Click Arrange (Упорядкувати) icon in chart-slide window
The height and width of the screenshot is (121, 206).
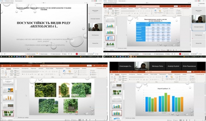coord(172,77)
